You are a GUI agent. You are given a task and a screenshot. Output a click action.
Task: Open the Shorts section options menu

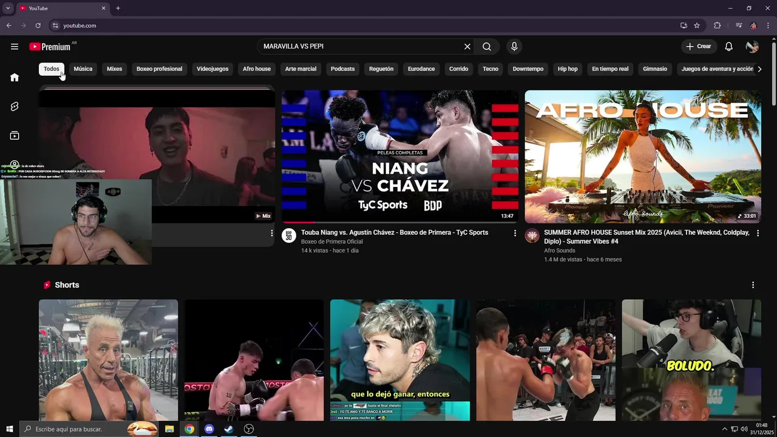pyautogui.click(x=753, y=285)
